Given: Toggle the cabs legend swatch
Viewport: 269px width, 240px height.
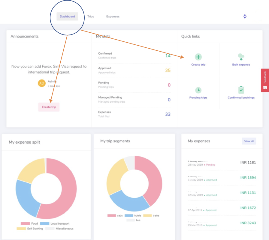Looking at the screenshot, I should [111, 215].
